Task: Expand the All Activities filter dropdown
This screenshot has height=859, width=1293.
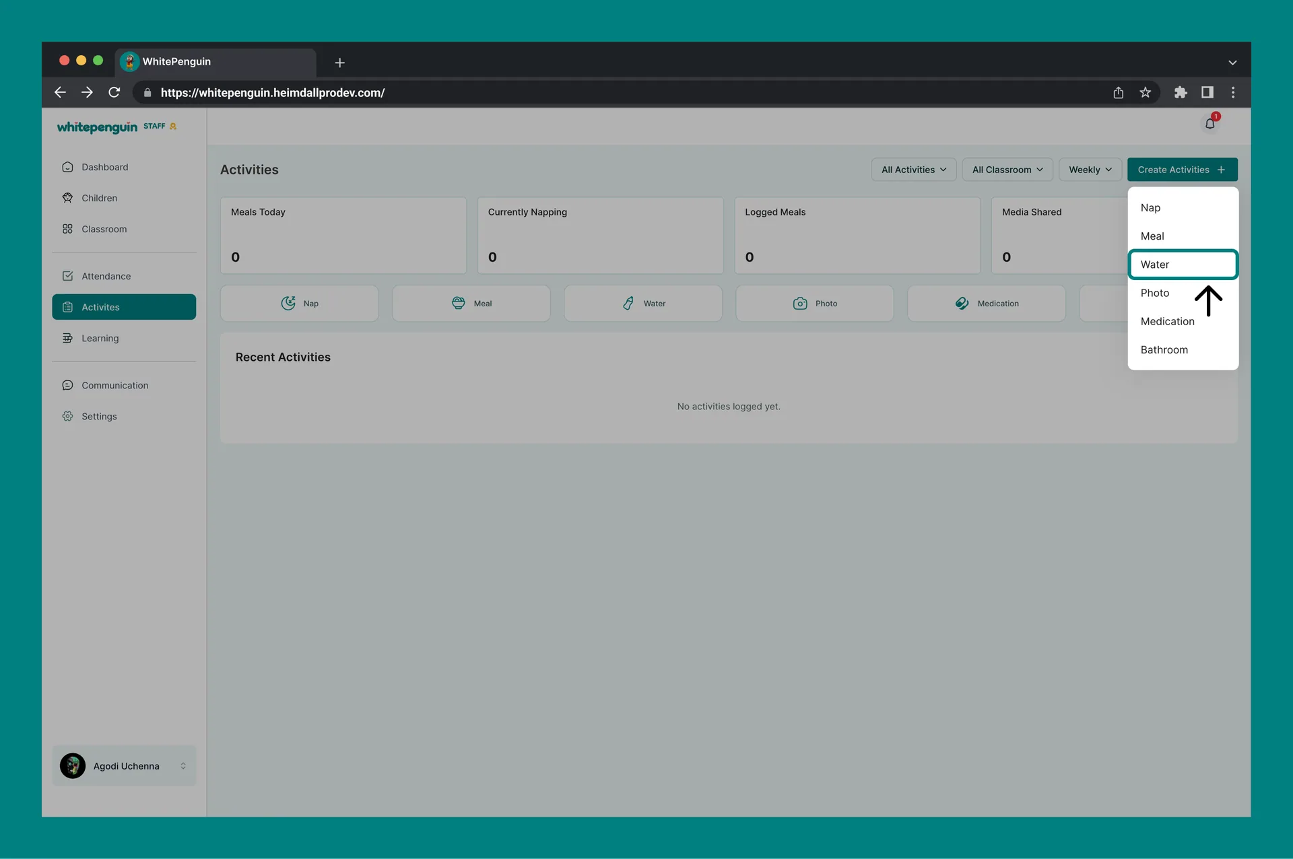Action: [914, 170]
